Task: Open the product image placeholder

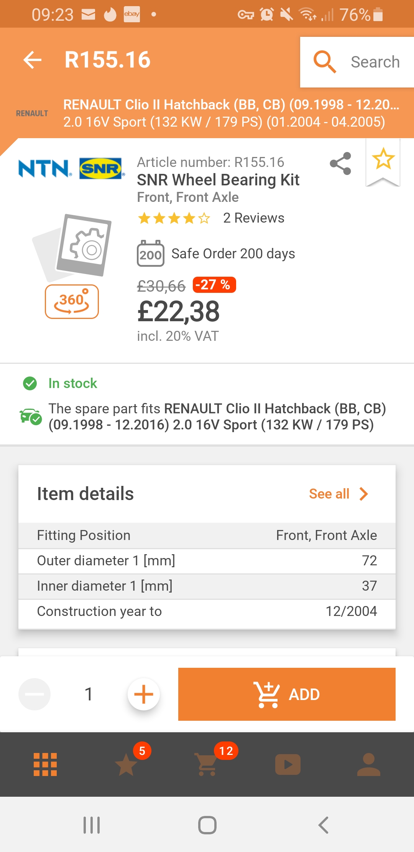Action: point(72,246)
